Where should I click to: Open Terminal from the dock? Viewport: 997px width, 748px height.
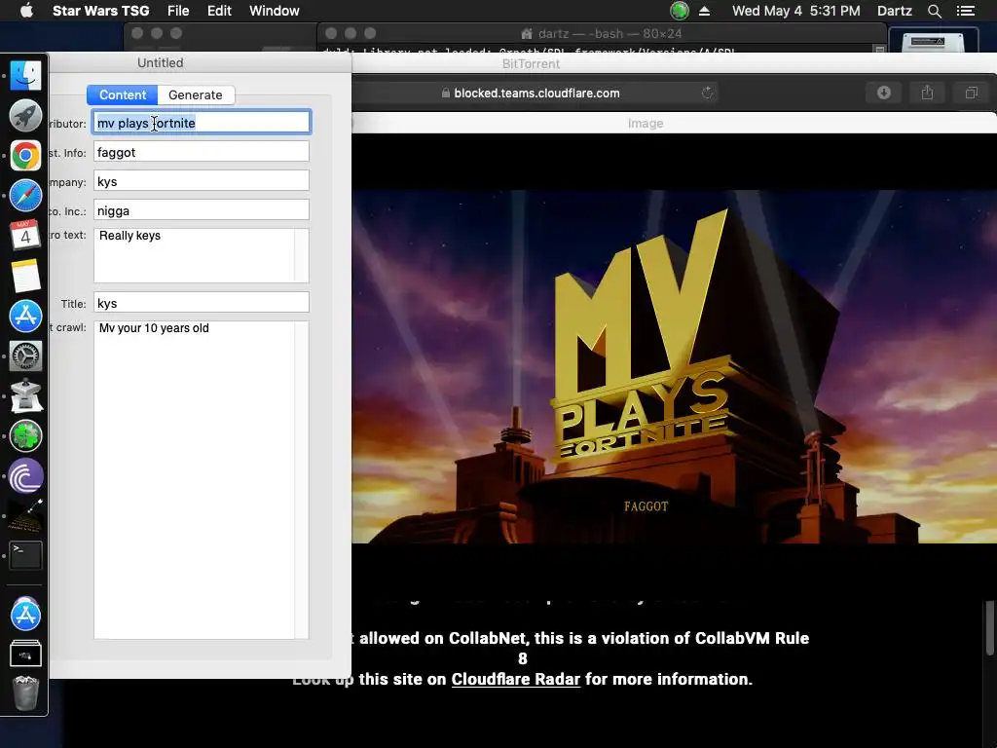(25, 555)
